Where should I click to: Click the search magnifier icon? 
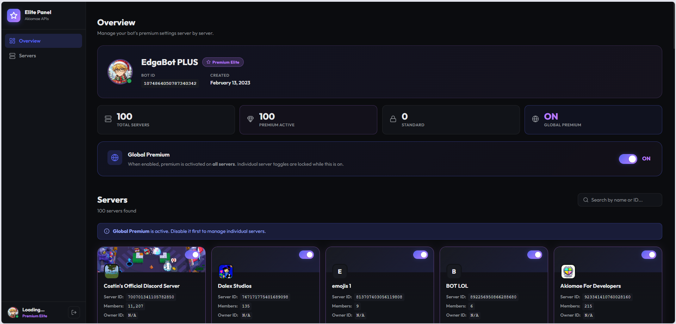pos(586,200)
